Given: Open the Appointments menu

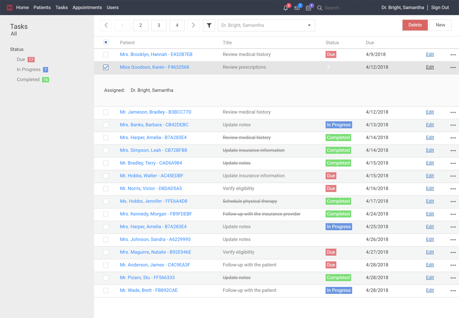Looking at the screenshot, I should pos(87,8).
